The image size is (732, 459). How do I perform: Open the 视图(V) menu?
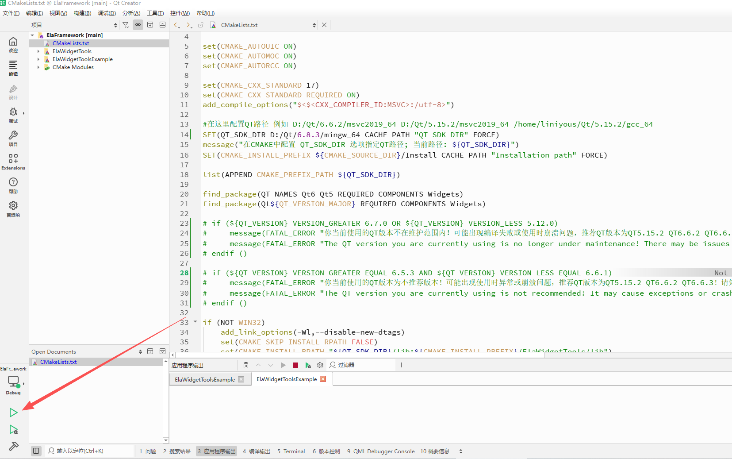[x=58, y=13]
